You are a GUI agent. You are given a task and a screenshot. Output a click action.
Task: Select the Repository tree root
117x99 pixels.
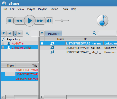pyautogui.click(x=13, y=39)
